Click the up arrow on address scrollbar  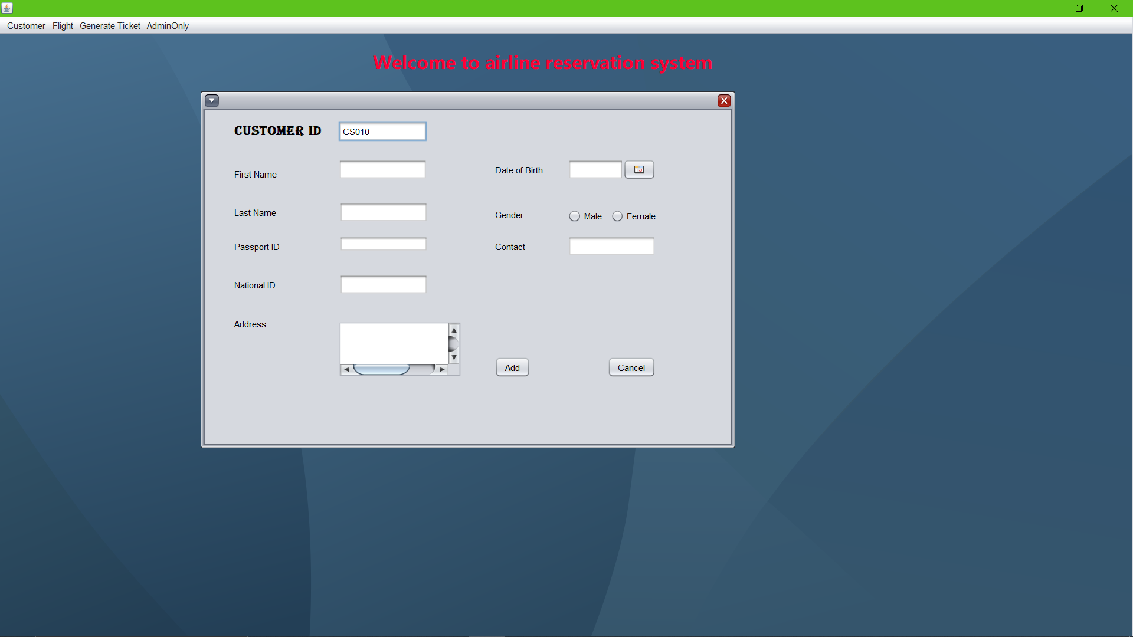pos(454,329)
